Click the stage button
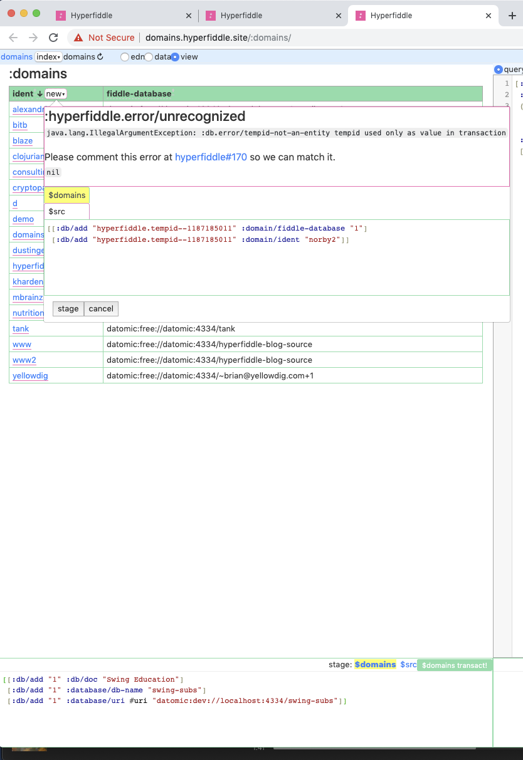Screen dimensions: 523x760 tap(68, 309)
